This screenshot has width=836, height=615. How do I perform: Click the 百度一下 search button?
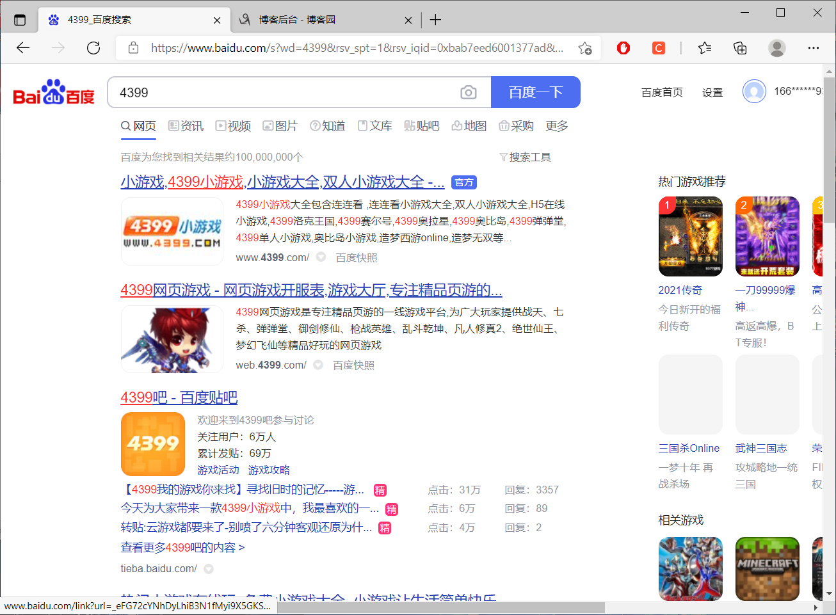coord(536,92)
